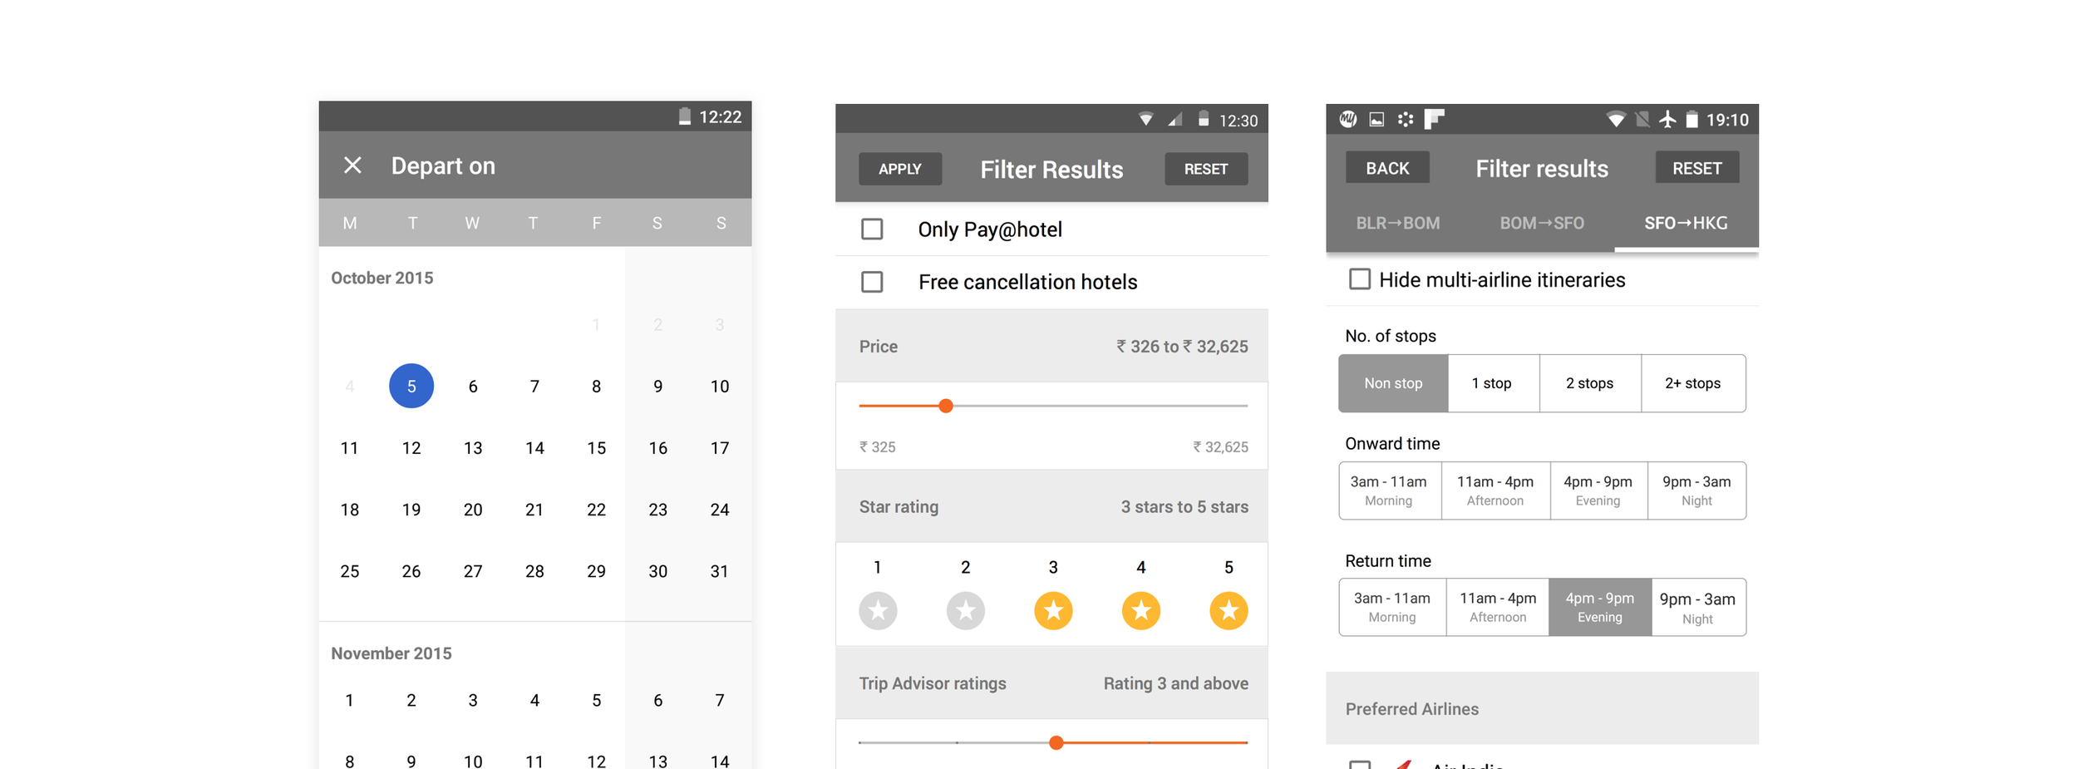
Task: Pick October 12 in the calendar
Action: (411, 448)
